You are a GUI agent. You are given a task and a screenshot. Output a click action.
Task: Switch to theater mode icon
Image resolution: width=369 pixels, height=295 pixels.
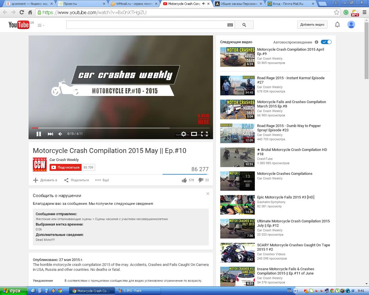[x=194, y=134]
